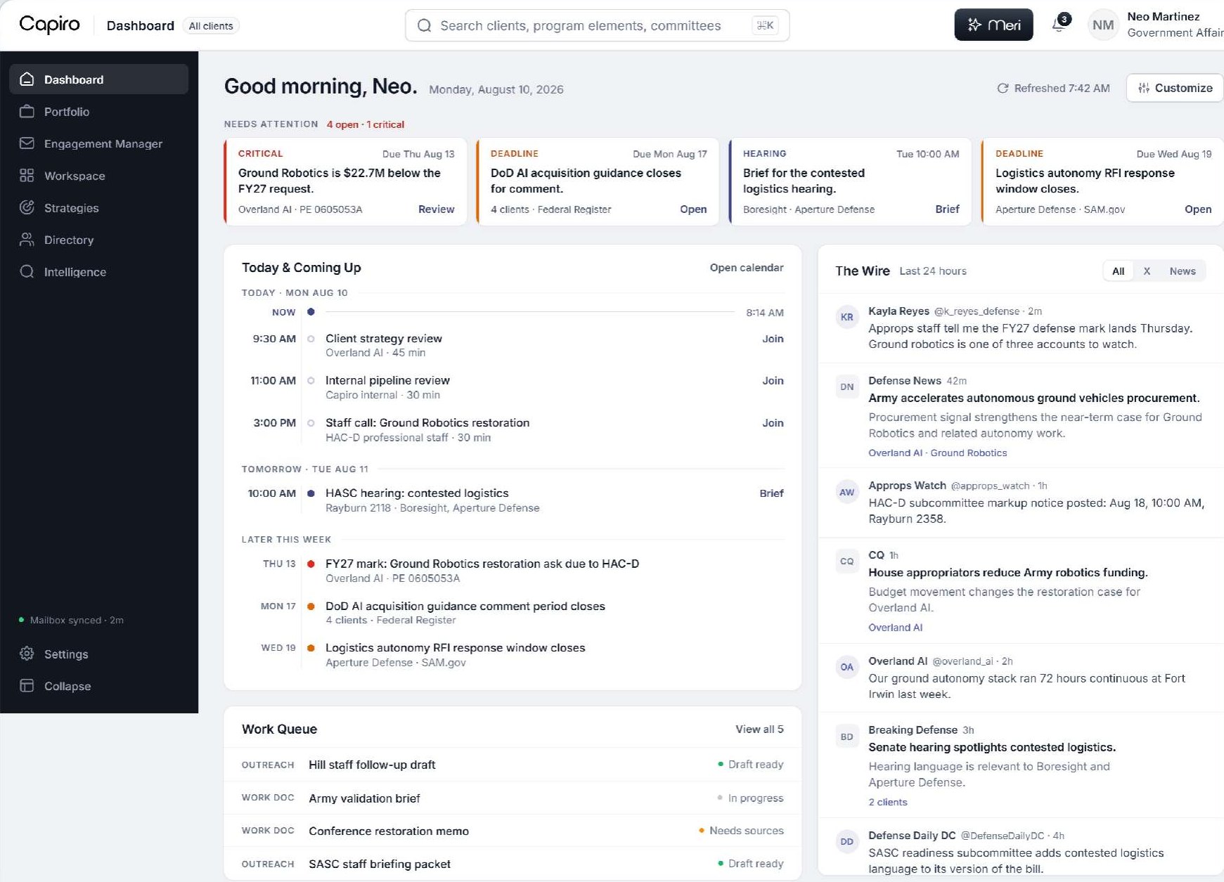The width and height of the screenshot is (1224, 882).
Task: Collapse the sidebar using Collapse icon
Action: [x=27, y=686]
